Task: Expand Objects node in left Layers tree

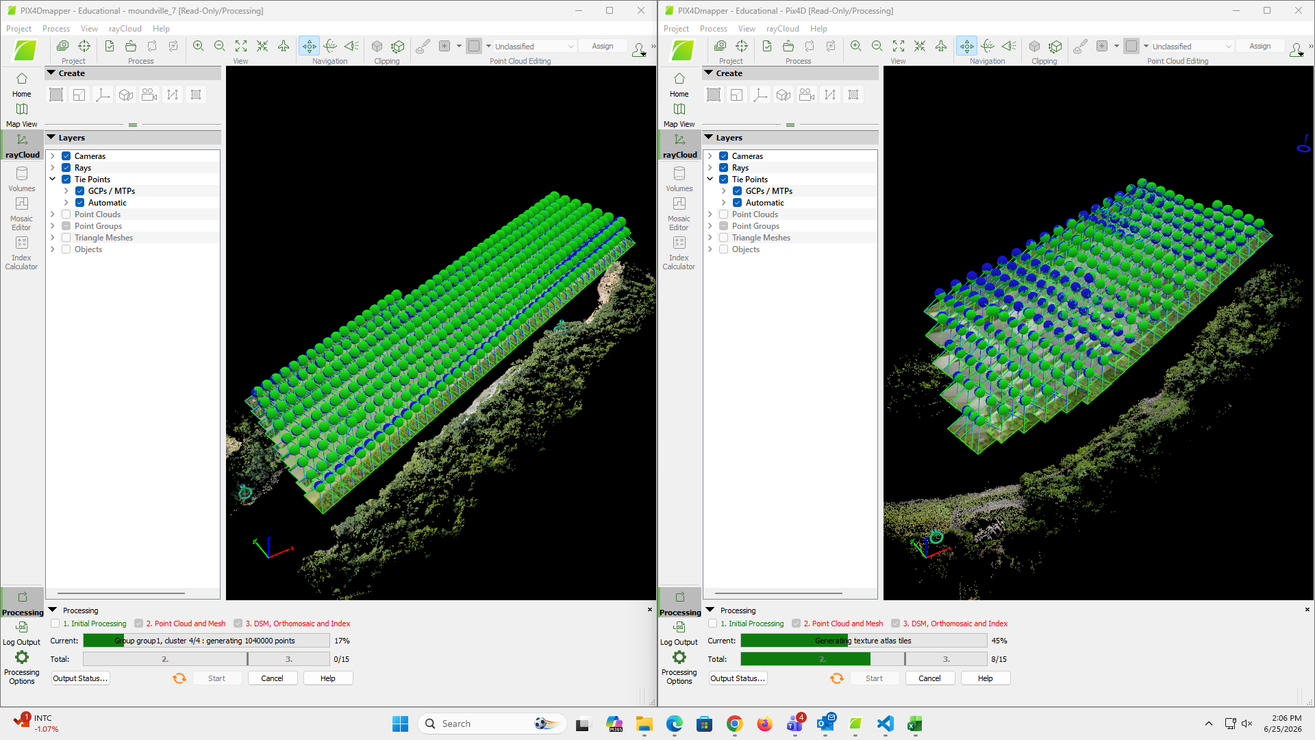Action: pos(53,249)
